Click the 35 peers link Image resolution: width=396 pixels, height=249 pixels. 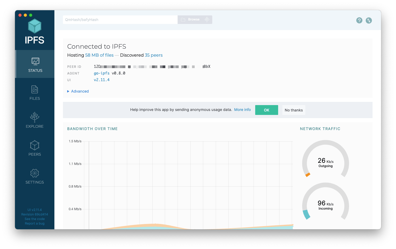point(154,55)
